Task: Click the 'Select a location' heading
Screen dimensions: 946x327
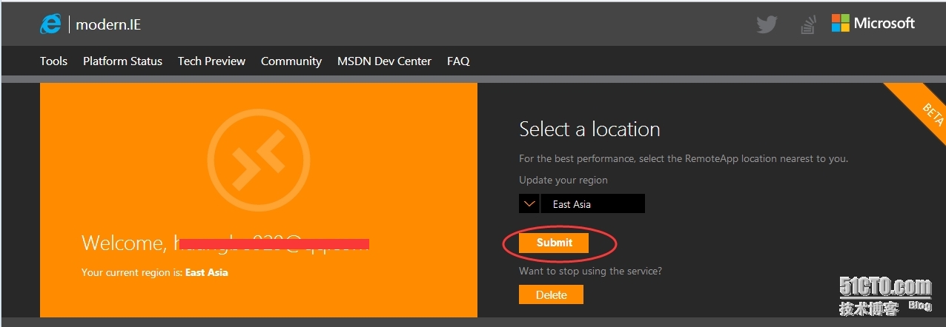Action: [589, 129]
